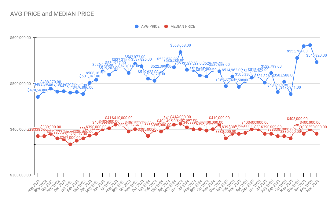Viewport: 330px width, 202px height.
Task: Click the $546,820.00 last blue data point
Action: click(x=317, y=62)
